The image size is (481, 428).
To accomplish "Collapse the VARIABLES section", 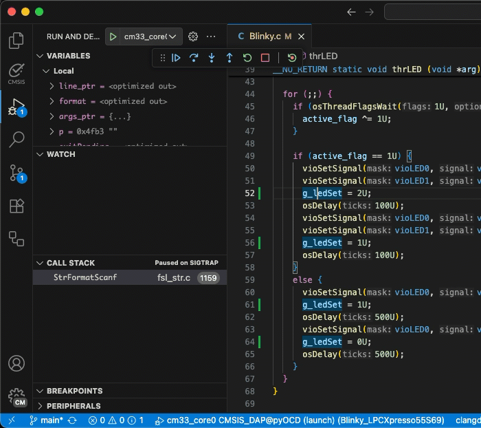I will [x=40, y=56].
